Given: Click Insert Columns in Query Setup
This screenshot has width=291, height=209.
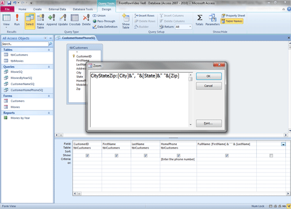Looking at the screenshot, I should pyautogui.click(x=172, y=16).
